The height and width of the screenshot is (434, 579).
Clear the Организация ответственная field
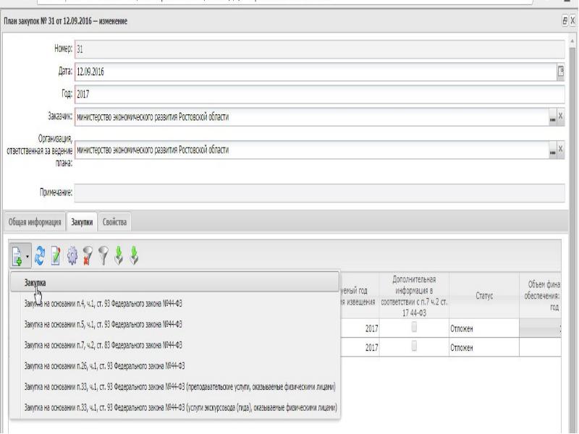pos(560,150)
